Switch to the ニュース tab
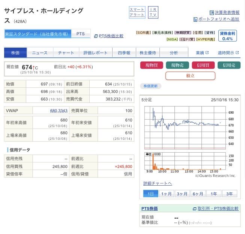The image size is (245, 234). (x=40, y=53)
